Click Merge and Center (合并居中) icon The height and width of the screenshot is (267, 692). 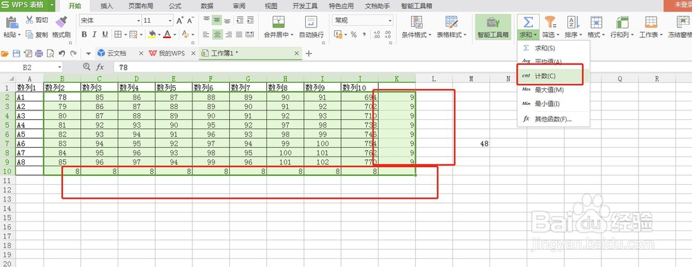(278, 22)
